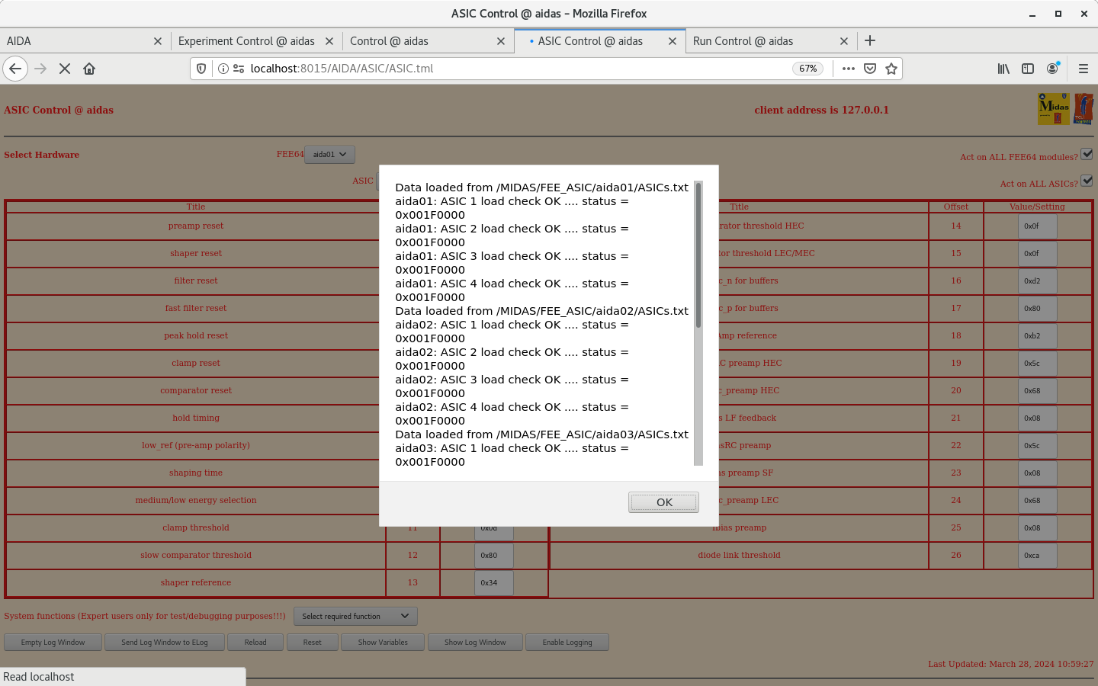Click the Show Log Window button
The height and width of the screenshot is (686, 1098).
(475, 643)
